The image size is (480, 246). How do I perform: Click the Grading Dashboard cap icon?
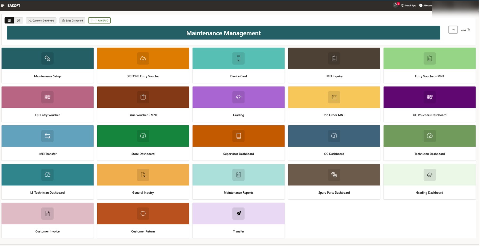[430, 175]
